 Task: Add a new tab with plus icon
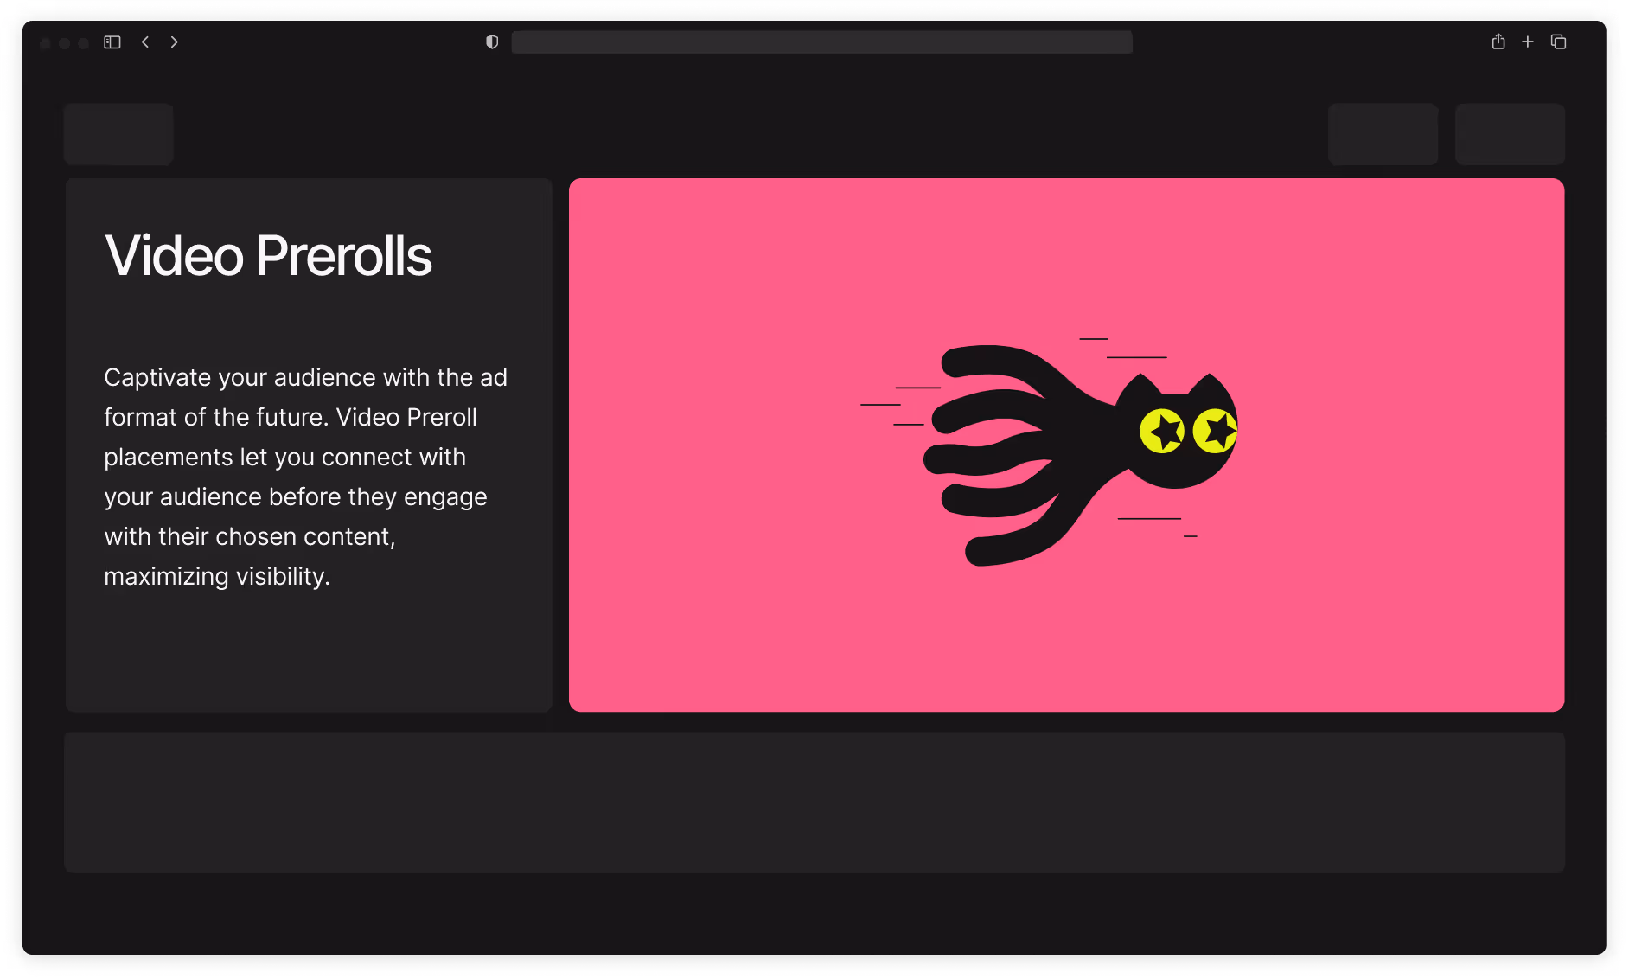pos(1528,42)
